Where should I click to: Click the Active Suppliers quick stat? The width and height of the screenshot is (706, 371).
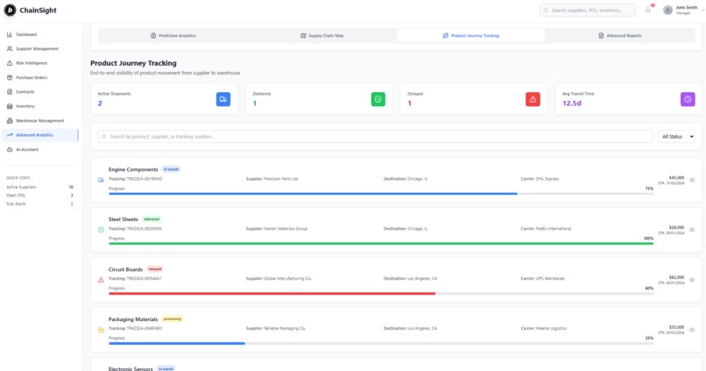point(39,187)
